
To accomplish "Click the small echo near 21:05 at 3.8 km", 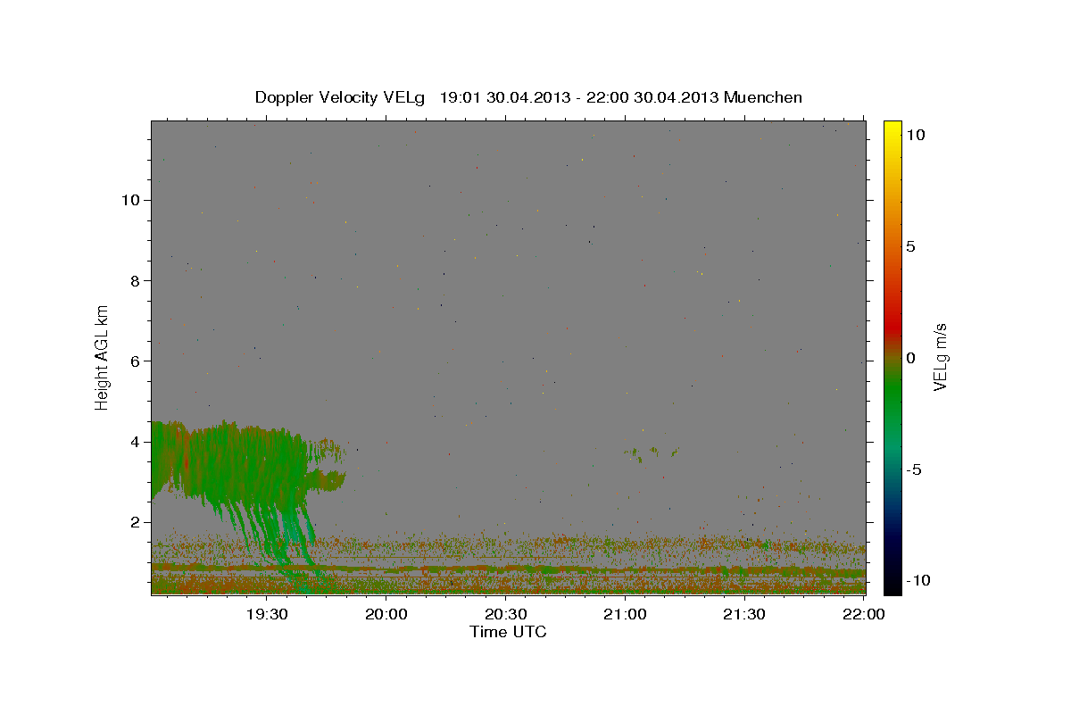I will click(652, 452).
